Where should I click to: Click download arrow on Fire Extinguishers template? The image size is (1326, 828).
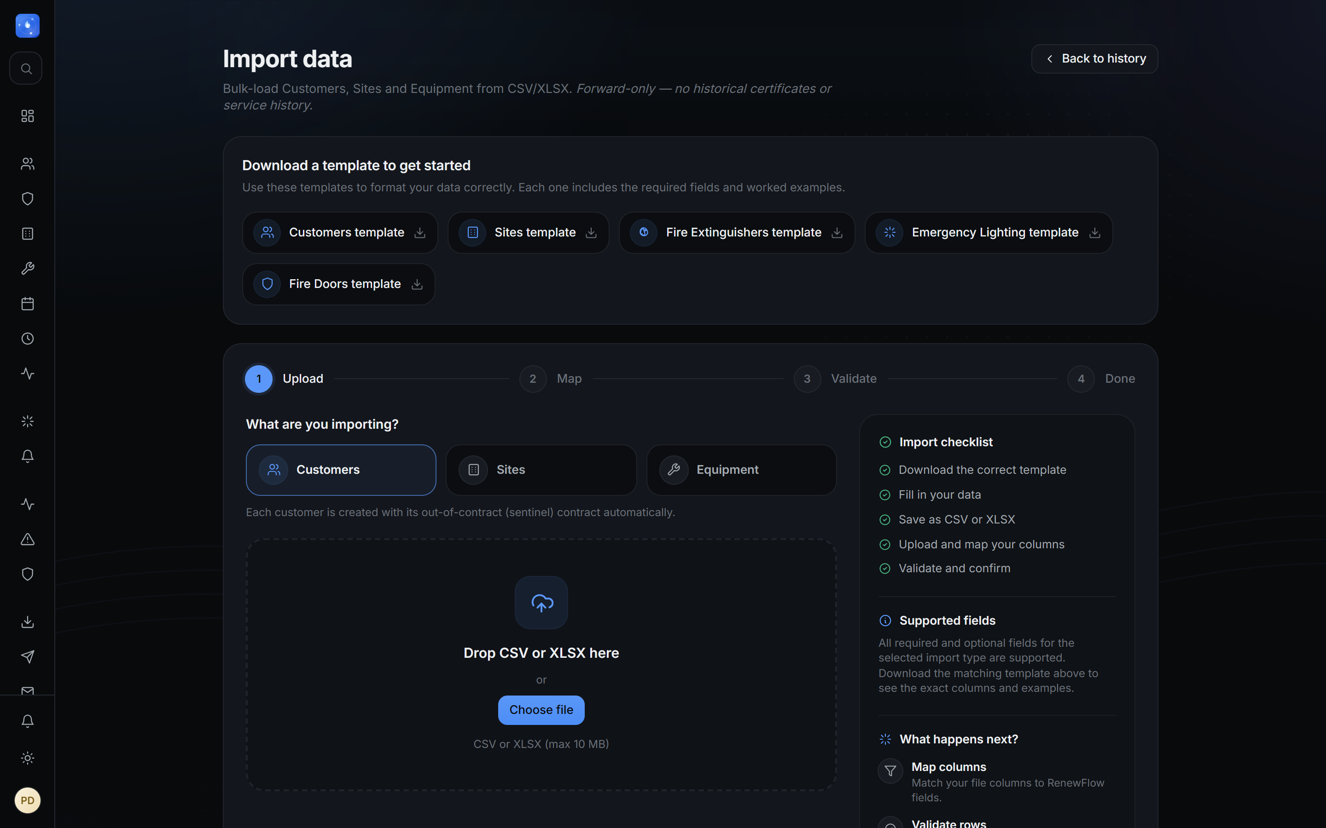point(837,233)
